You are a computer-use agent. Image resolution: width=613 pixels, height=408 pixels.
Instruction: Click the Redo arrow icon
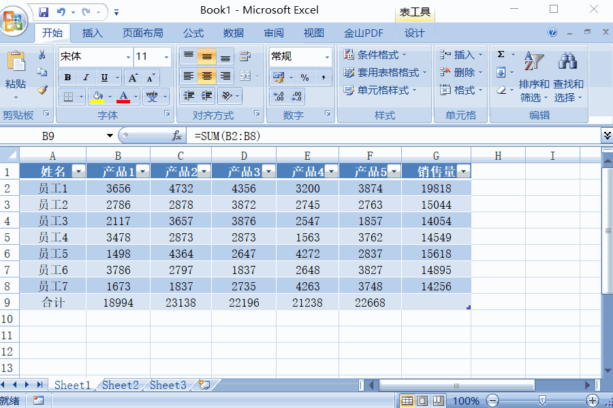tap(87, 12)
